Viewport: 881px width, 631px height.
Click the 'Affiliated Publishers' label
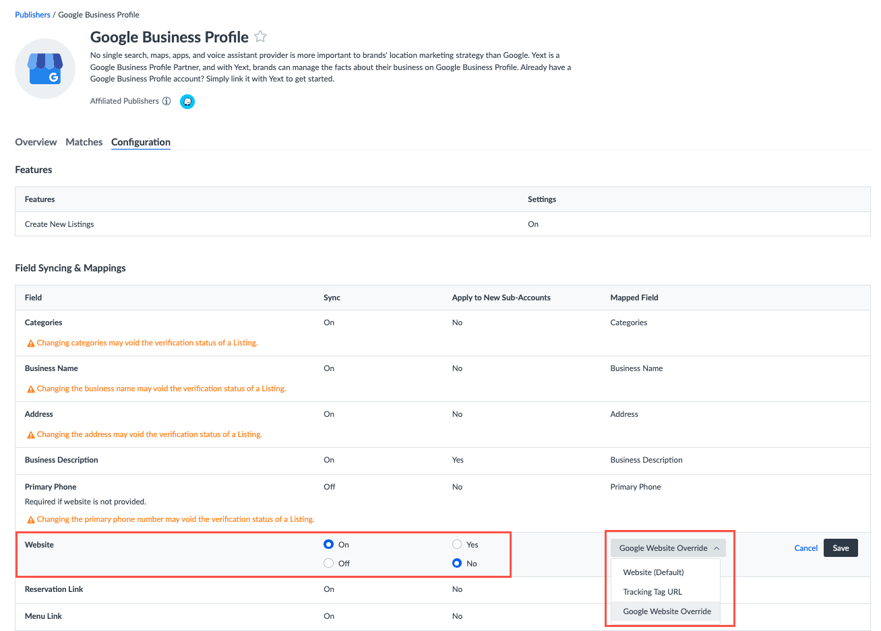(x=125, y=101)
